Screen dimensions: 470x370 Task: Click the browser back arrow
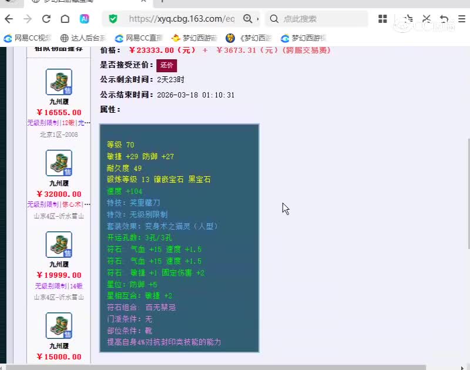point(9,19)
